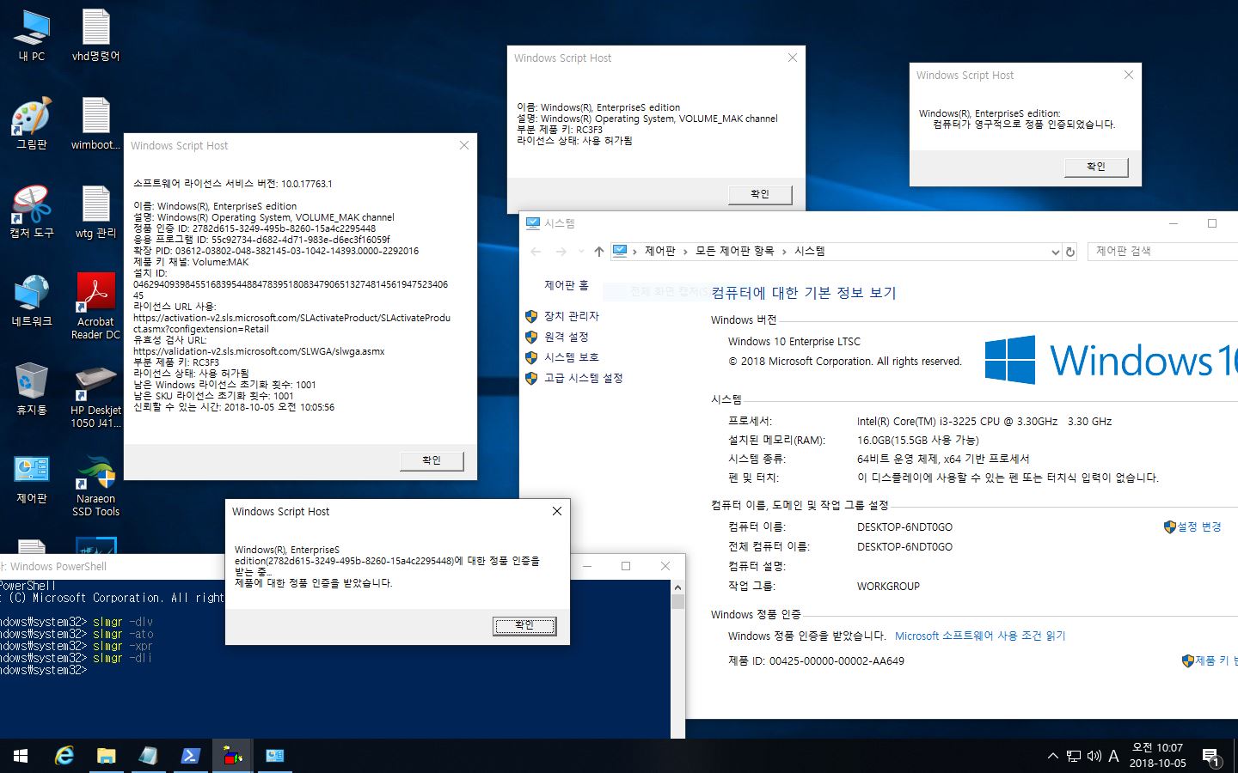Launch Naraeon SSD Tools shortcut
The height and width of the screenshot is (773, 1238).
click(x=95, y=485)
